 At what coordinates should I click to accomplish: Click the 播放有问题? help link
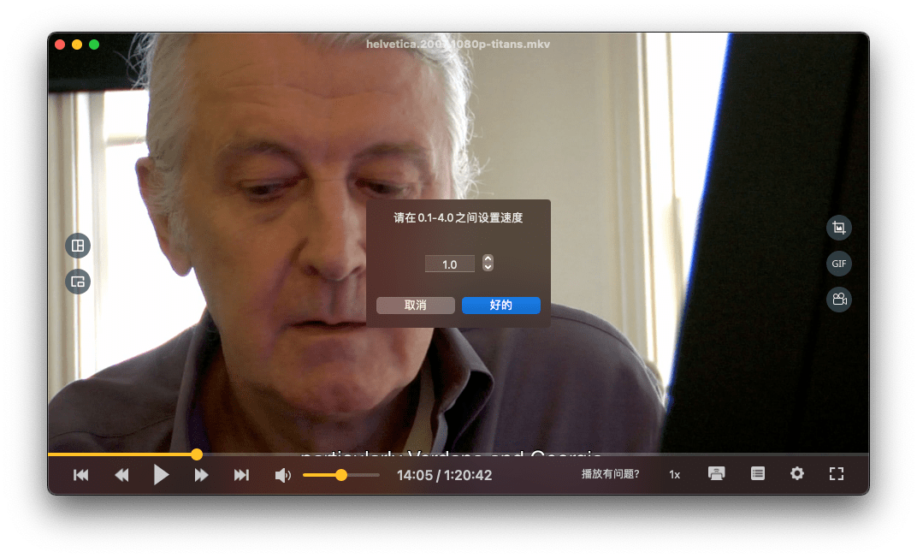click(x=611, y=474)
